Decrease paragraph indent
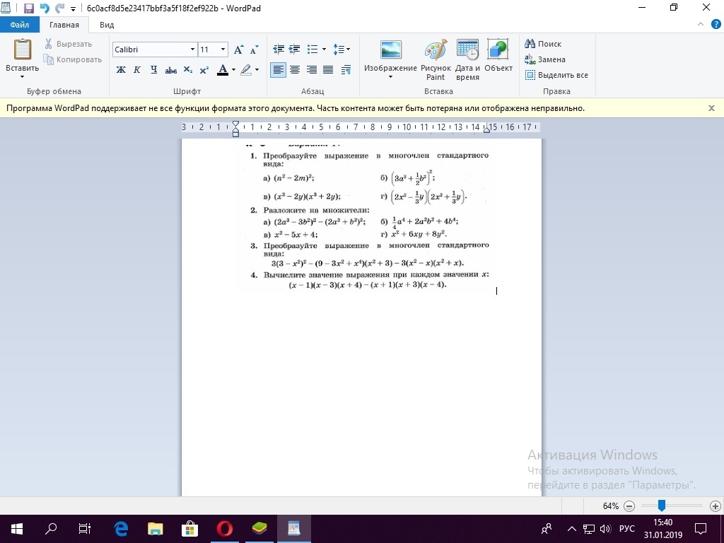Screen dimensions: 724x543 coord(279,49)
